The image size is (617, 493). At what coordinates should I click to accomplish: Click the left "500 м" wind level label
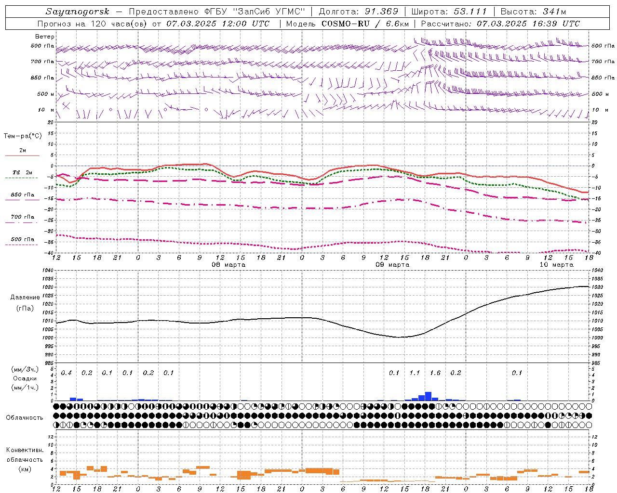(46, 94)
